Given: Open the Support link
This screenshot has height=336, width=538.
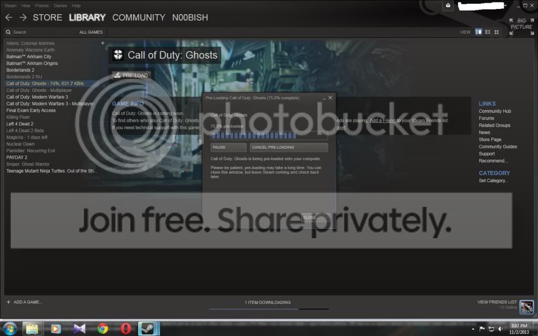Looking at the screenshot, I should [487, 154].
